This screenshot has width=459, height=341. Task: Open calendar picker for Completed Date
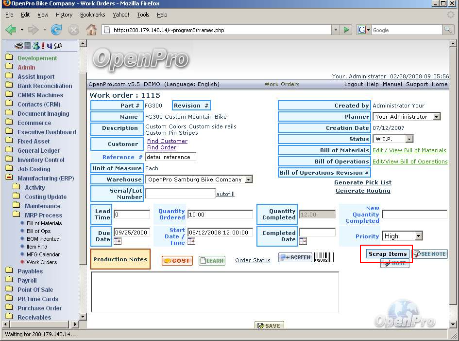click(303, 241)
